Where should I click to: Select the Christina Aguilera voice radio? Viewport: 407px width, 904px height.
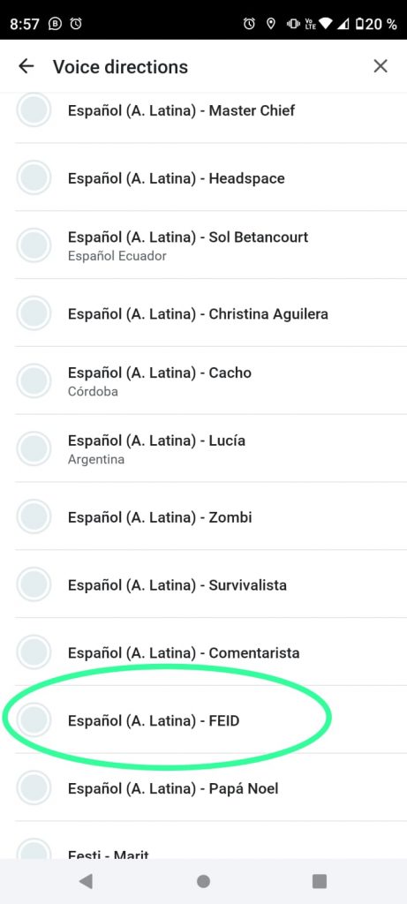coord(34,313)
